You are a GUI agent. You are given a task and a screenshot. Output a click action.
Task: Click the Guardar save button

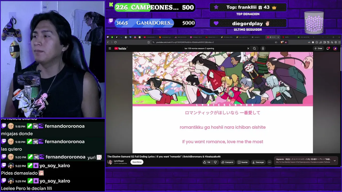tap(243, 162)
